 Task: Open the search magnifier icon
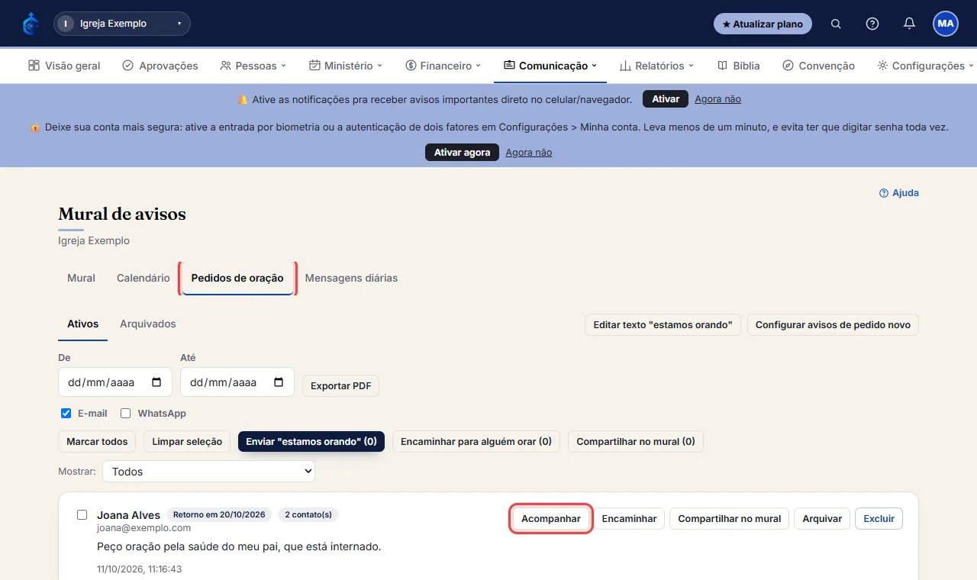click(x=836, y=24)
